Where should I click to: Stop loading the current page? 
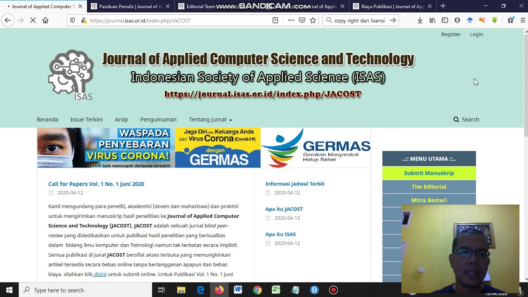tap(33, 20)
